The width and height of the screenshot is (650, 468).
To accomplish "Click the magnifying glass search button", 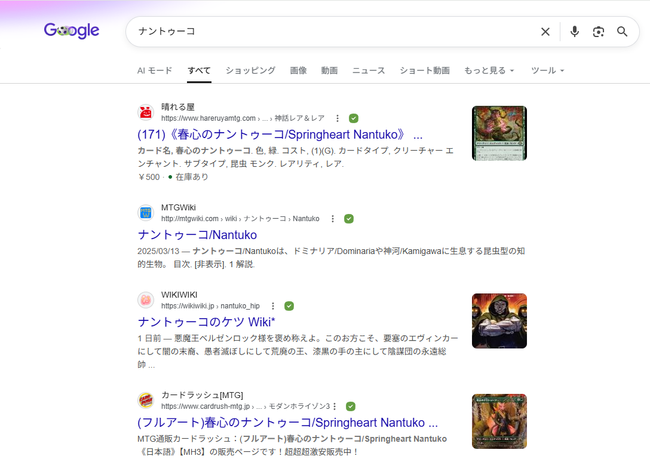I will click(x=622, y=32).
